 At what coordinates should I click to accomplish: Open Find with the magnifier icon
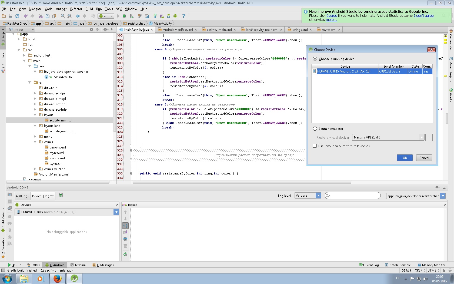tap(63, 16)
